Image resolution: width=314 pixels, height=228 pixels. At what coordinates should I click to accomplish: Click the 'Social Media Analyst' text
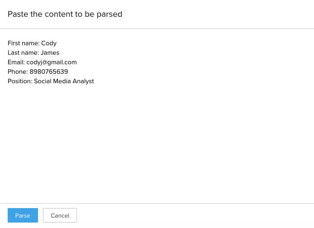(64, 81)
